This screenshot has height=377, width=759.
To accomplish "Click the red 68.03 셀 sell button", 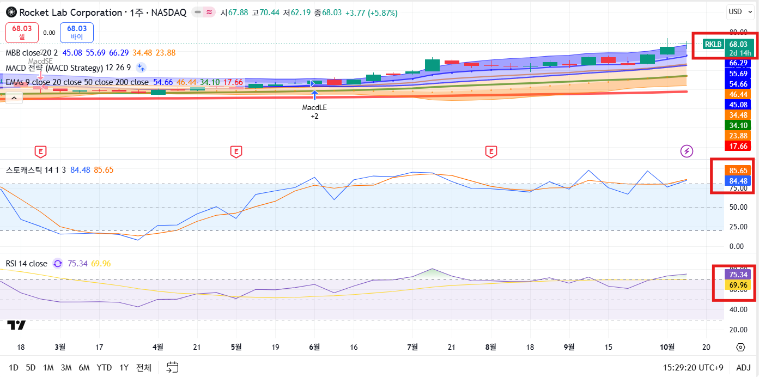I will click(x=22, y=32).
